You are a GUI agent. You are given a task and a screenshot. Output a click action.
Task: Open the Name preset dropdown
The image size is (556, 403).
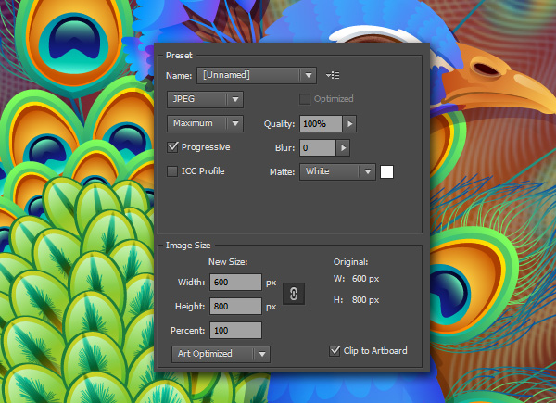click(x=257, y=75)
